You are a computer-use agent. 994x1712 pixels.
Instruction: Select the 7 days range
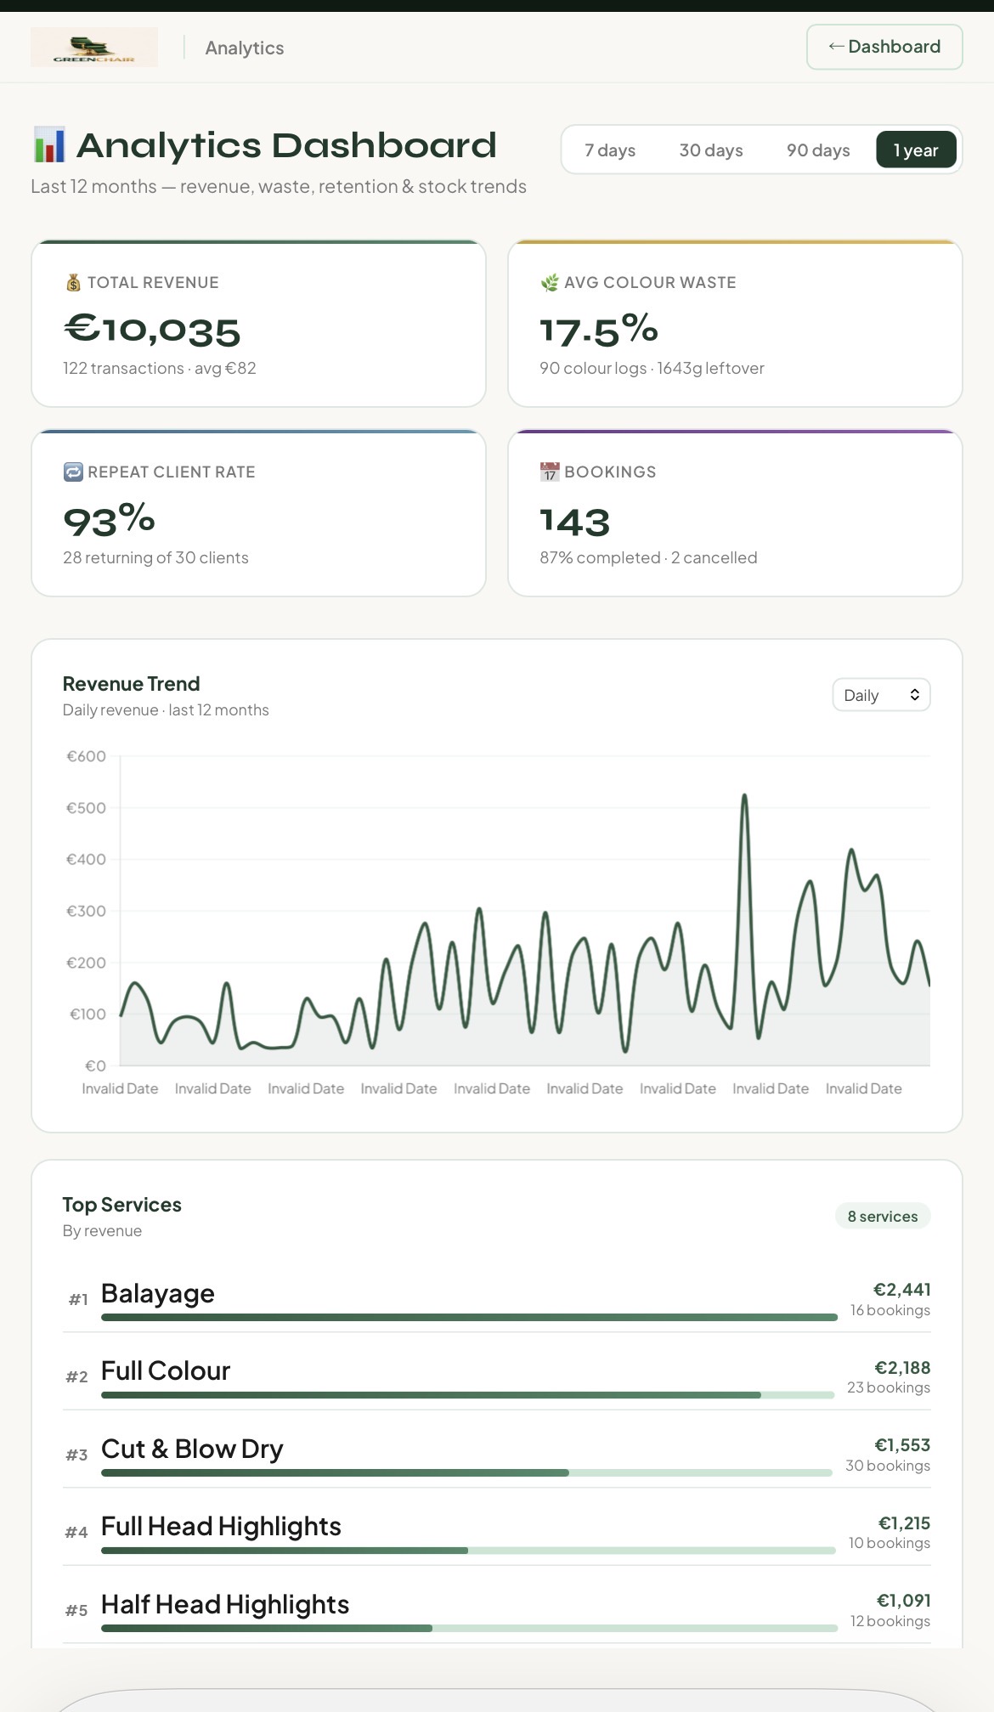pos(610,150)
